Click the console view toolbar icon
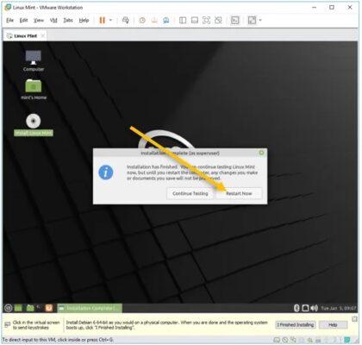The height and width of the screenshot is (345, 362). click(x=235, y=20)
